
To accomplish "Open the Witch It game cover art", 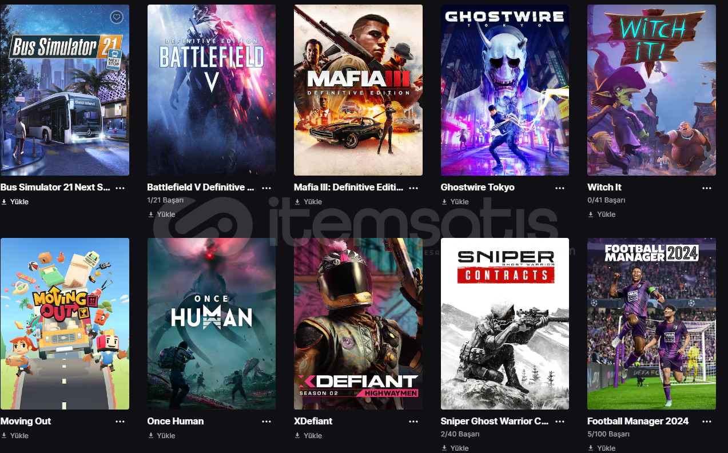I will (651, 90).
